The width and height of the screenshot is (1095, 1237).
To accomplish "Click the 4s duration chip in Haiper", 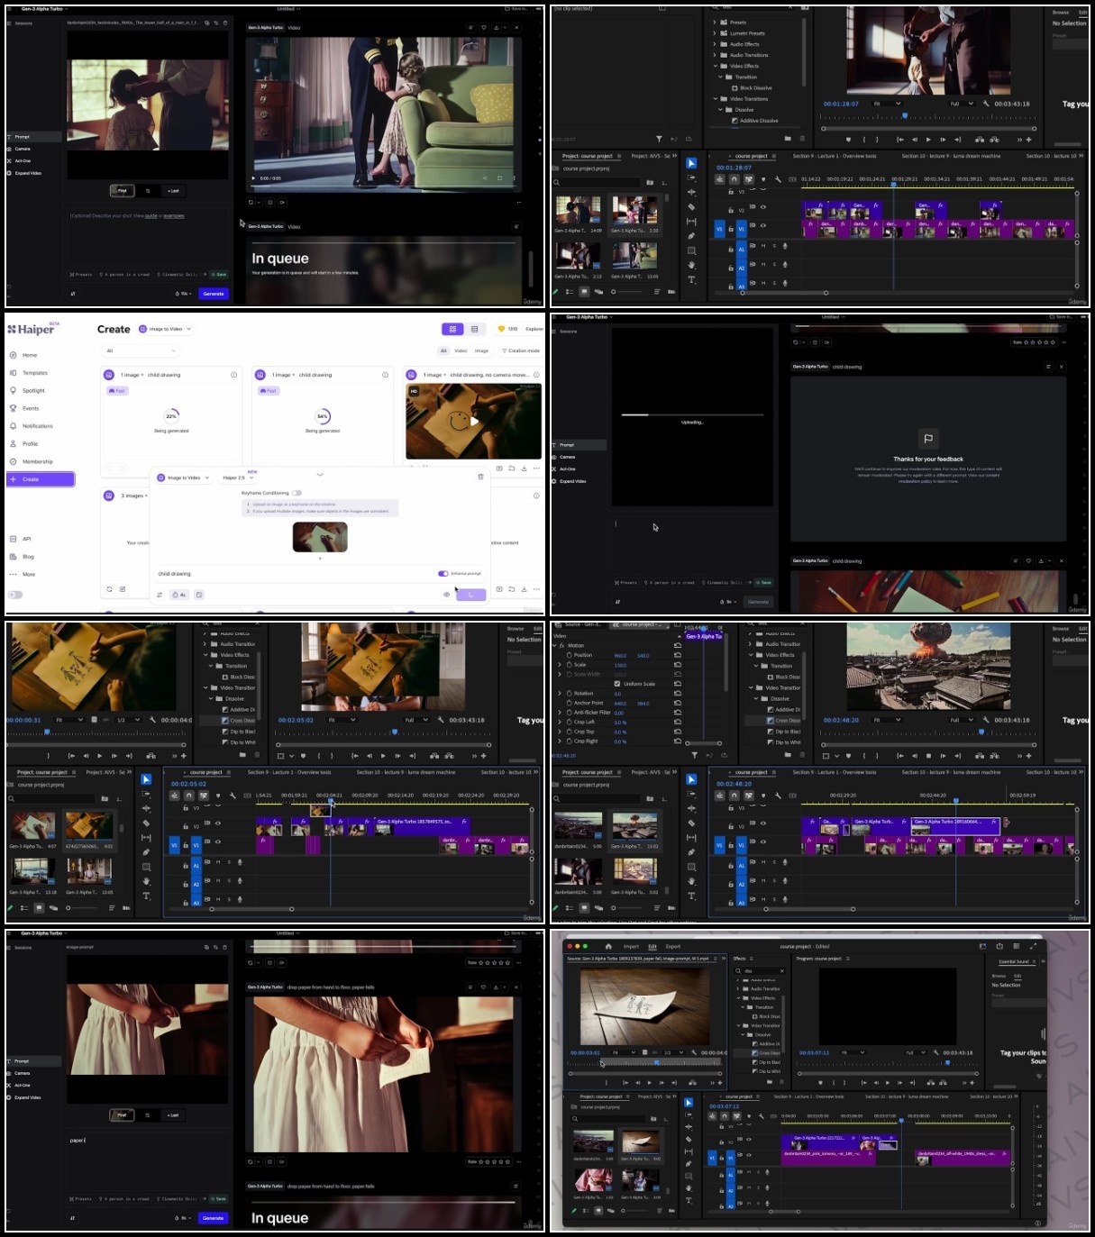I will 178,595.
